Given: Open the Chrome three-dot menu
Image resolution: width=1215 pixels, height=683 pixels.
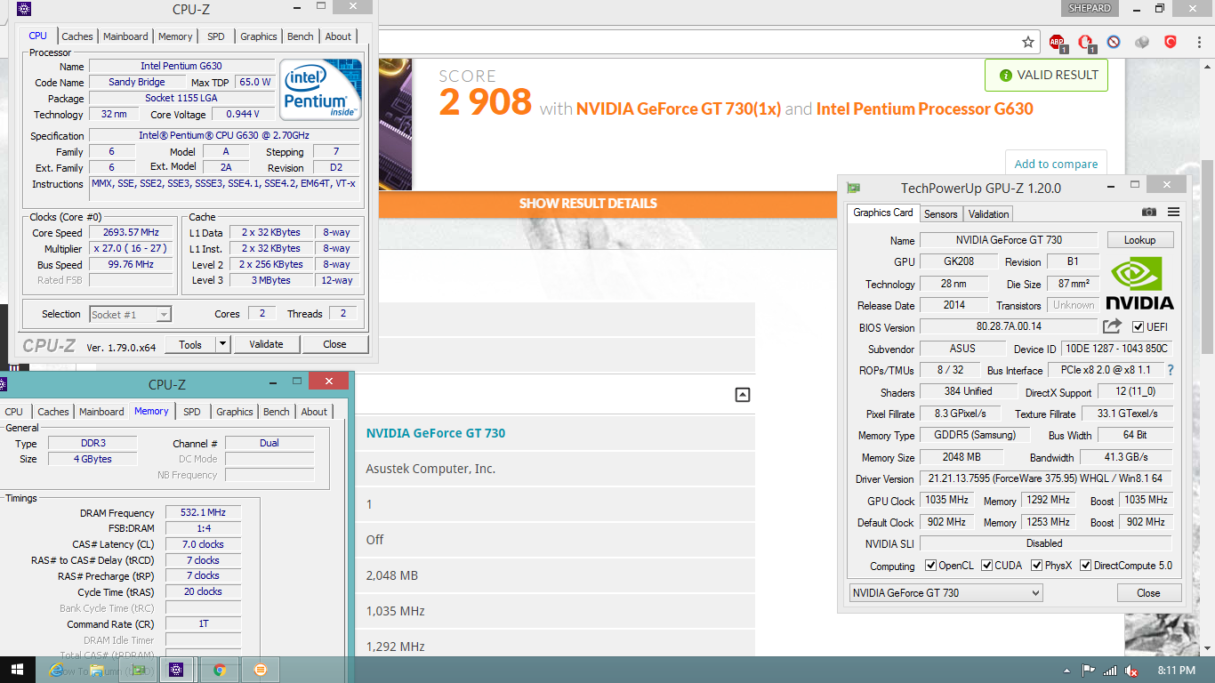Looking at the screenshot, I should [1198, 42].
